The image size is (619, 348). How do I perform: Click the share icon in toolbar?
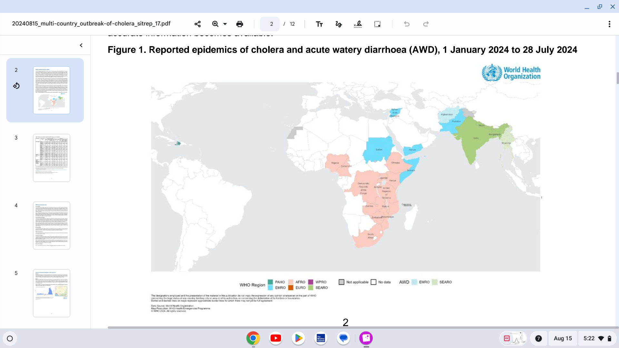point(198,24)
